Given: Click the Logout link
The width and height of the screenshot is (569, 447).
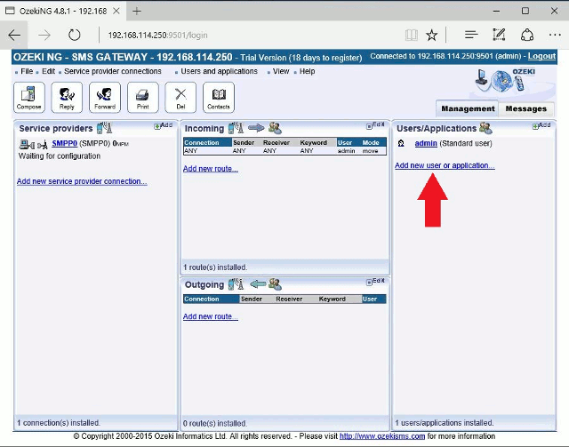Looking at the screenshot, I should tap(541, 56).
